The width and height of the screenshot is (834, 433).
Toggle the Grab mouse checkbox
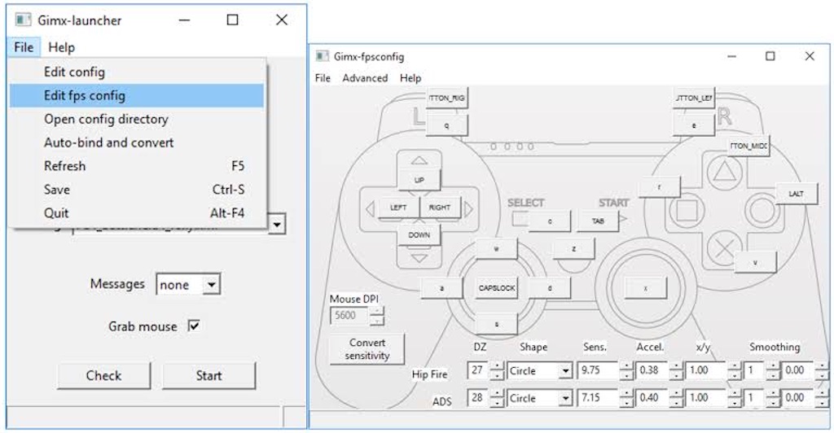tap(194, 326)
